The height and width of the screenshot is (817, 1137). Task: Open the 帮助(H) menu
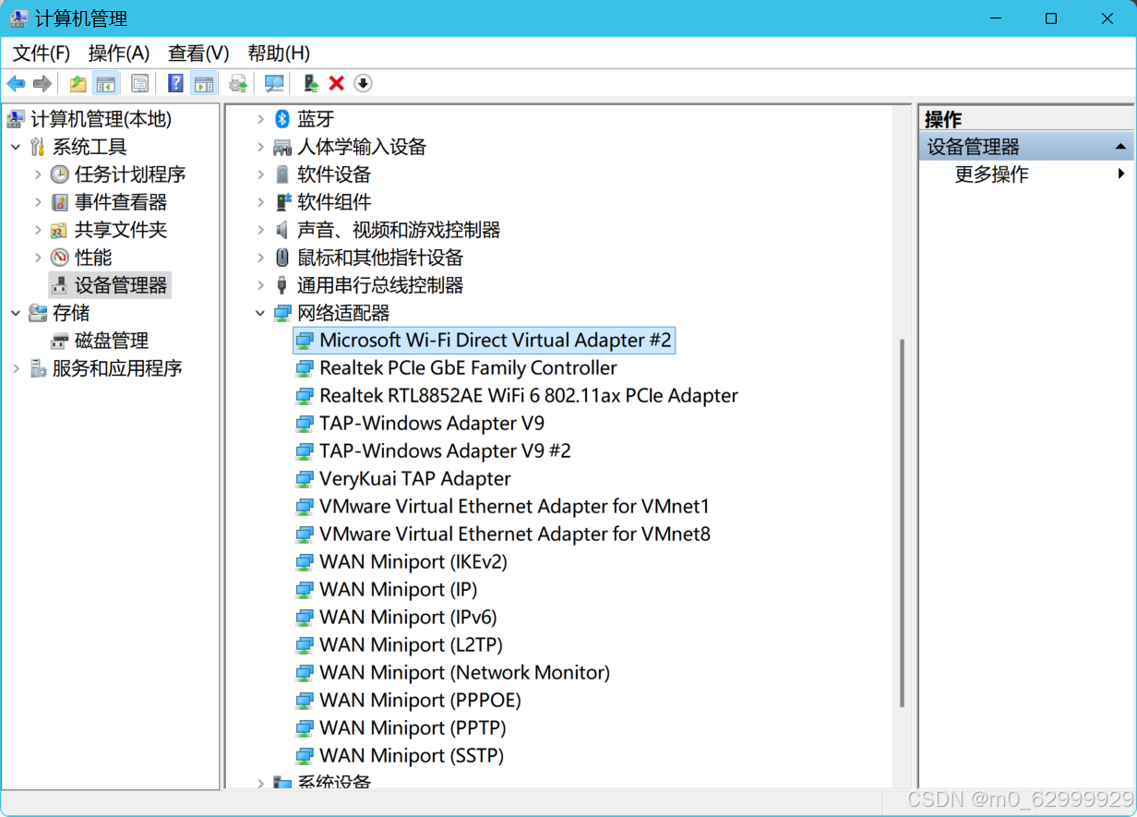pyautogui.click(x=279, y=53)
